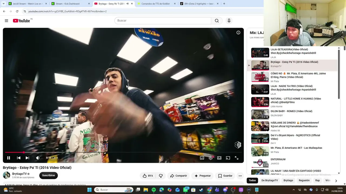346x194 pixels.
Task: Switch to Jeicii8 Stream browser tab
Action: (x=28, y=4)
